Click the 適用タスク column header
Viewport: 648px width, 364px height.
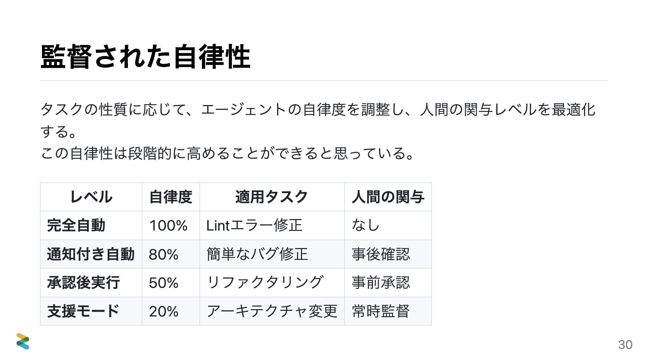click(x=272, y=197)
